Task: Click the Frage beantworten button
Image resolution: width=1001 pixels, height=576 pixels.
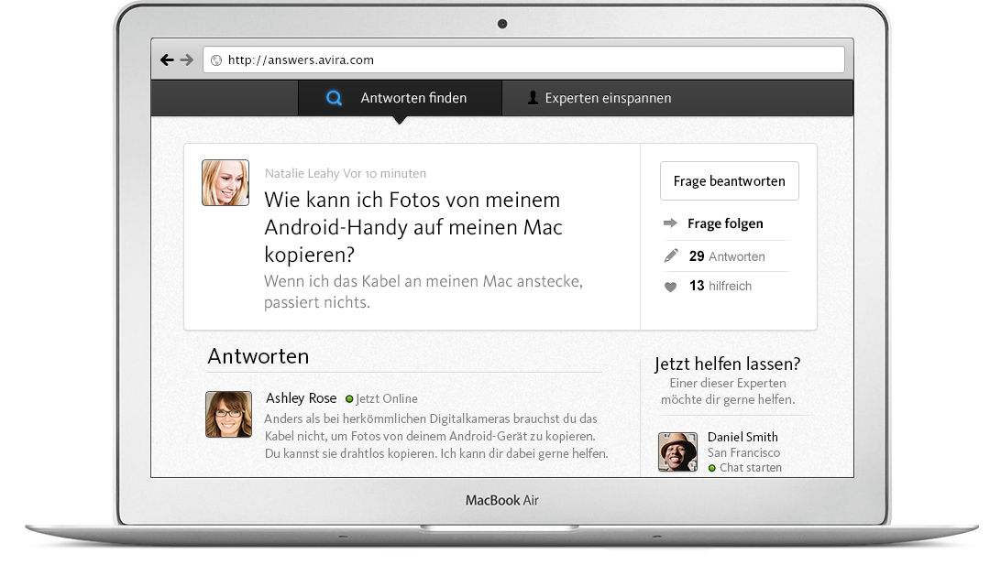Action: tap(729, 181)
